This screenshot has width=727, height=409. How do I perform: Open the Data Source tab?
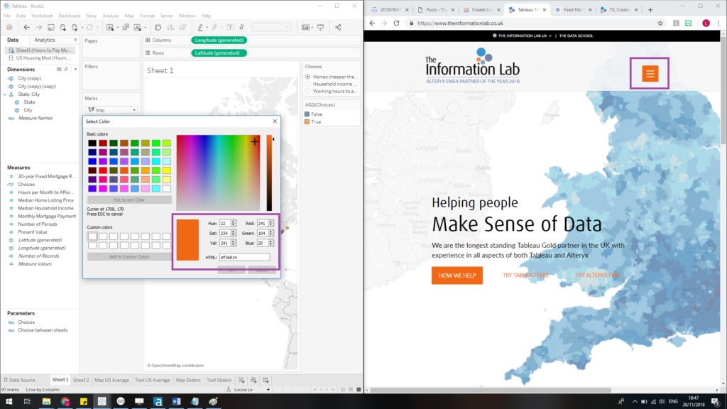[x=19, y=380]
